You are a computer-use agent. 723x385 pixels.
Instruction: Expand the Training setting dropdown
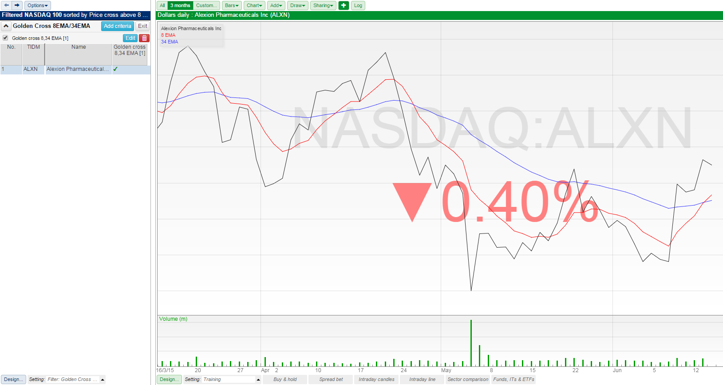pyautogui.click(x=258, y=380)
